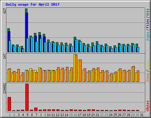Click day label 4 on the x-axis
The width and height of the screenshot is (151, 118).
23,115
